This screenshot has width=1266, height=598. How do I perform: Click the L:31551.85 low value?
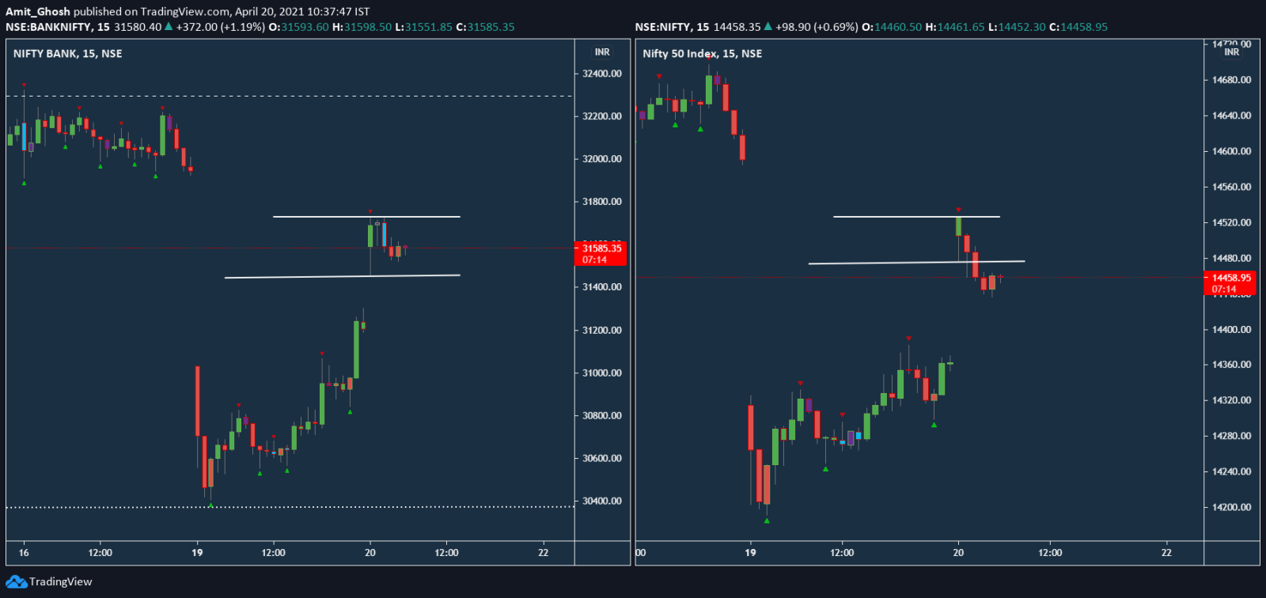[423, 27]
